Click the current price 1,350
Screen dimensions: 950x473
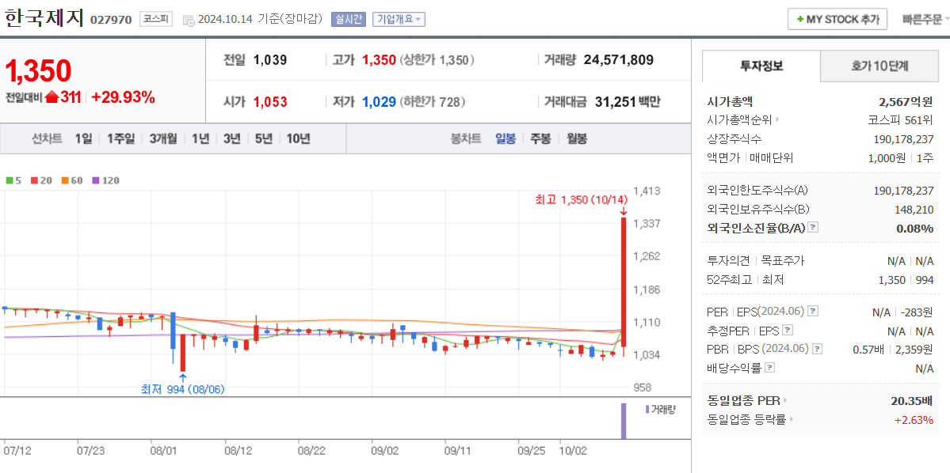pos(38,70)
